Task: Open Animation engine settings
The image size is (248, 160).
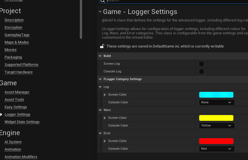Action: [13, 149]
